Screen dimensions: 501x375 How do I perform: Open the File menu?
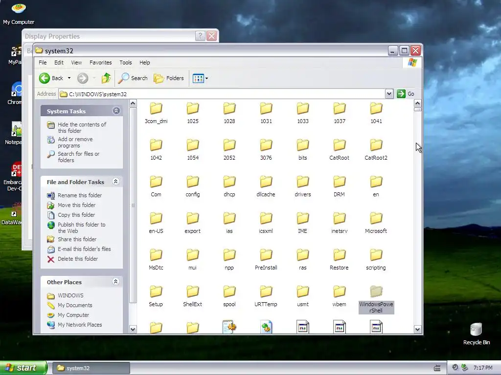(43, 62)
